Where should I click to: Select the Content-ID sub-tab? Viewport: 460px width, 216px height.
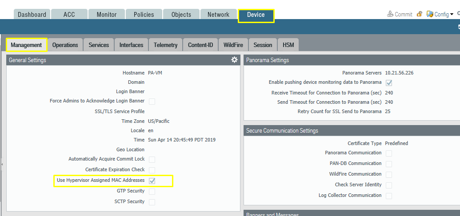coord(200,45)
